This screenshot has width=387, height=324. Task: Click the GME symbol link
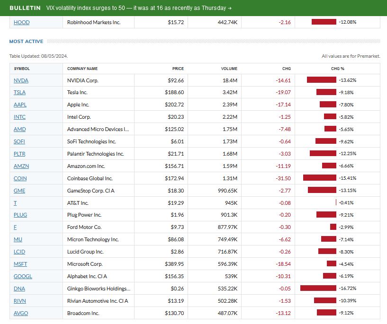tap(19, 191)
